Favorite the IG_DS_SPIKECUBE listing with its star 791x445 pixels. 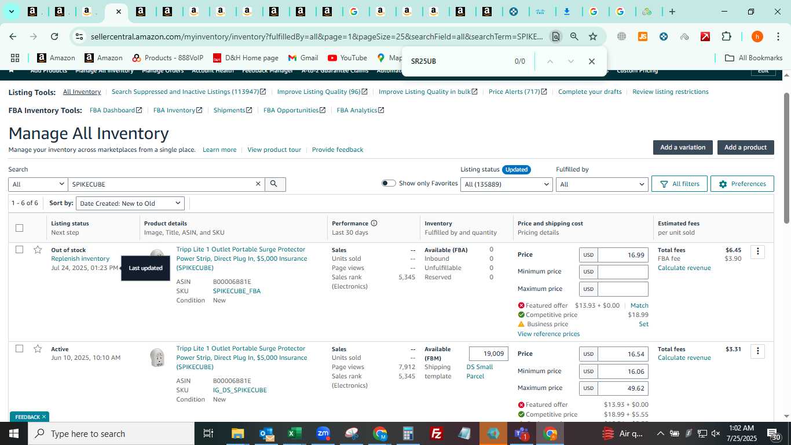[x=38, y=349]
